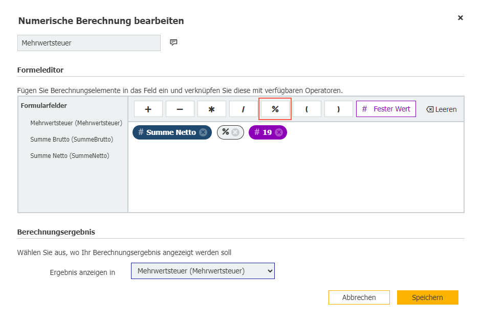Insert the plus operator
The image size is (482, 323).
148,109
